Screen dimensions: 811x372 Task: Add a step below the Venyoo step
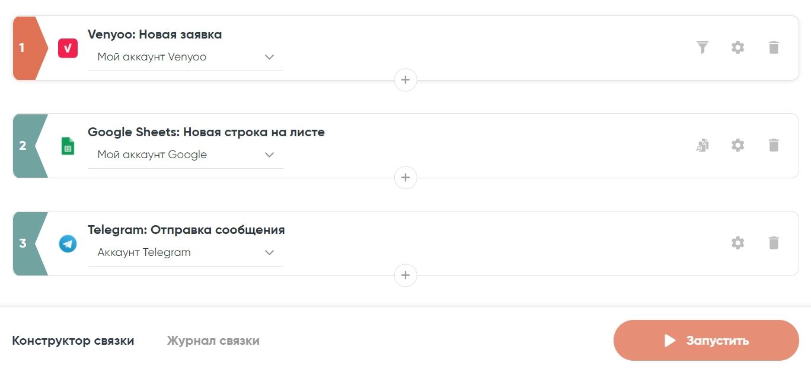pos(405,80)
